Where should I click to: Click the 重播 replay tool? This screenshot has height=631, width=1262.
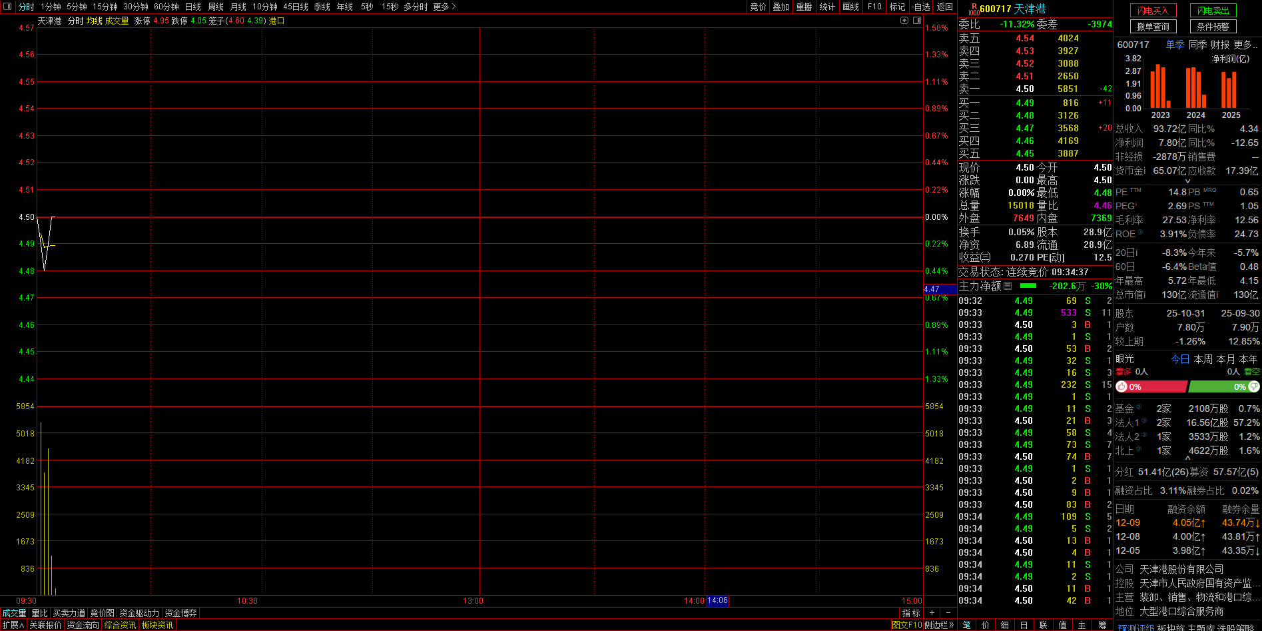coord(804,7)
